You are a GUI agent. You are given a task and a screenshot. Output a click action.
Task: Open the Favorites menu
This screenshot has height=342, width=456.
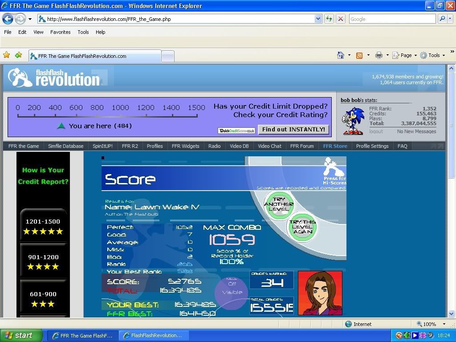[60, 32]
